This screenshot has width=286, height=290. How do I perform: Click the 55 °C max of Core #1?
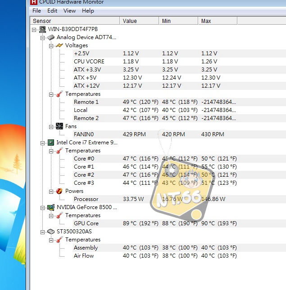[x=219, y=167]
